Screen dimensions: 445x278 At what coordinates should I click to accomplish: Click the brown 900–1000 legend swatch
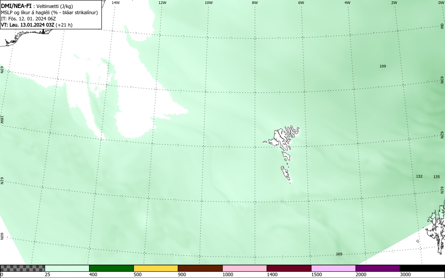(x=200, y=268)
